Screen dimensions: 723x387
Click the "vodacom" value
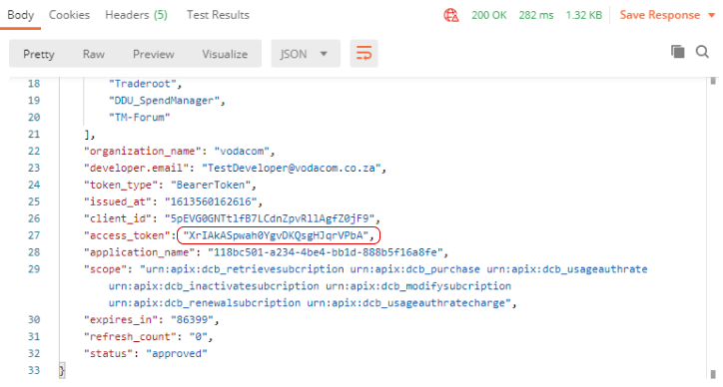click(242, 152)
